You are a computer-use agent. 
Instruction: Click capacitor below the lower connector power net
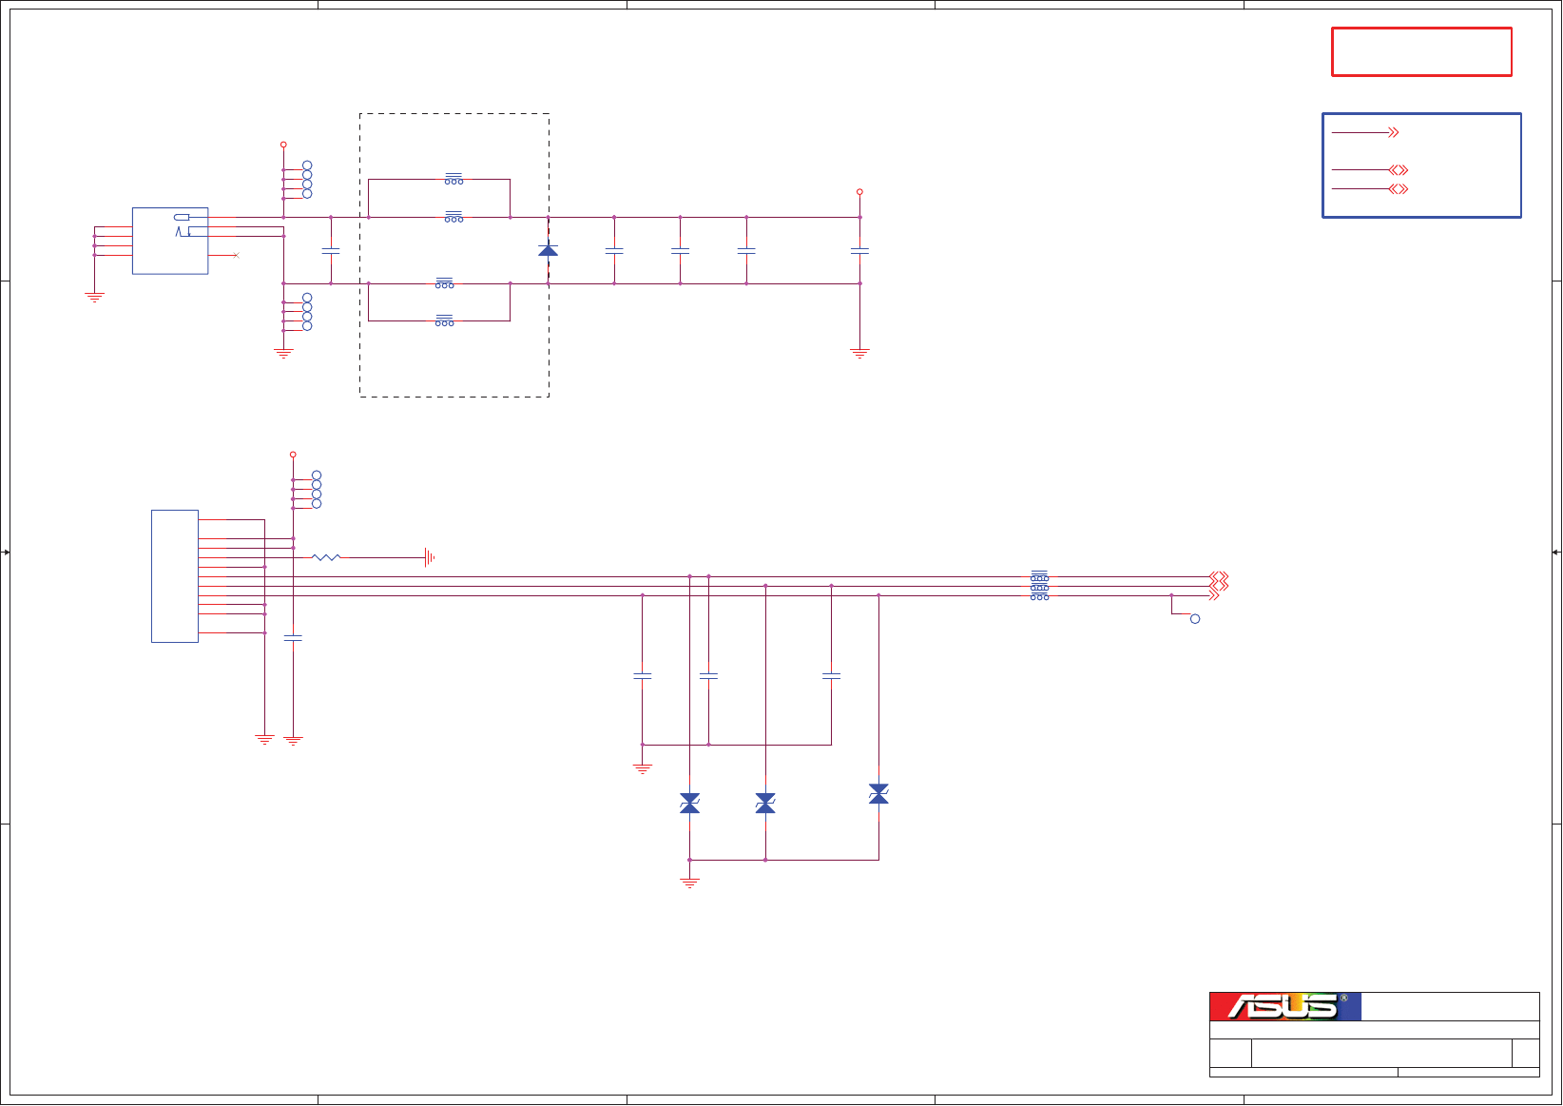pyautogui.click(x=293, y=638)
